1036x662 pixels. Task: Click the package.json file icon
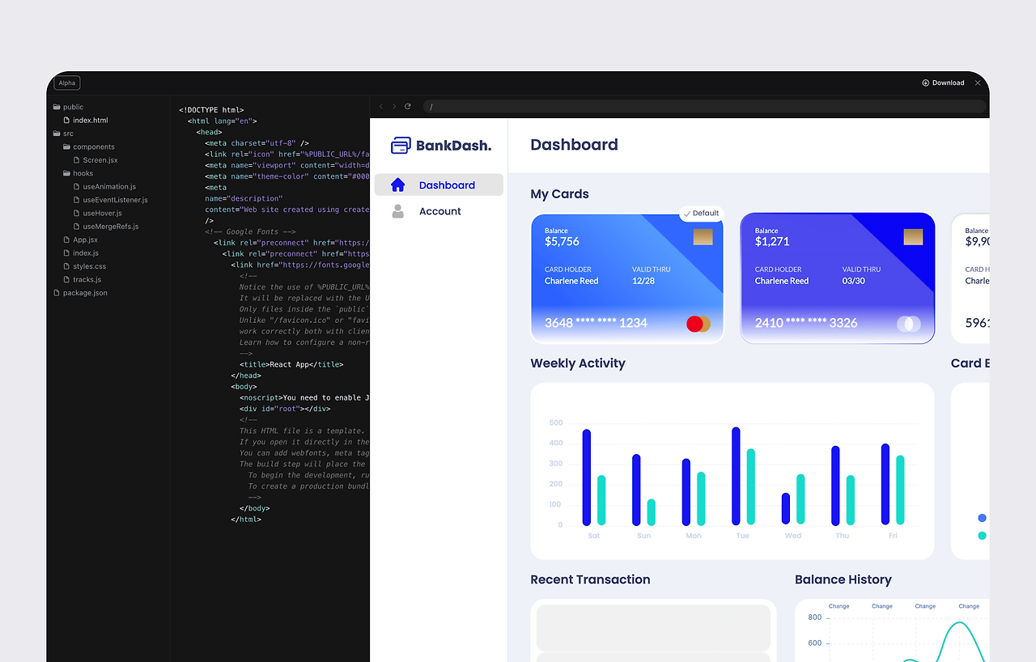pyautogui.click(x=57, y=293)
